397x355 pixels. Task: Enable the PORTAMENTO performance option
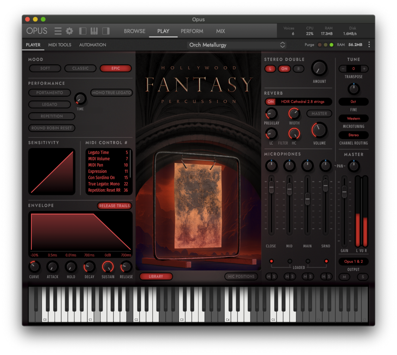point(50,93)
